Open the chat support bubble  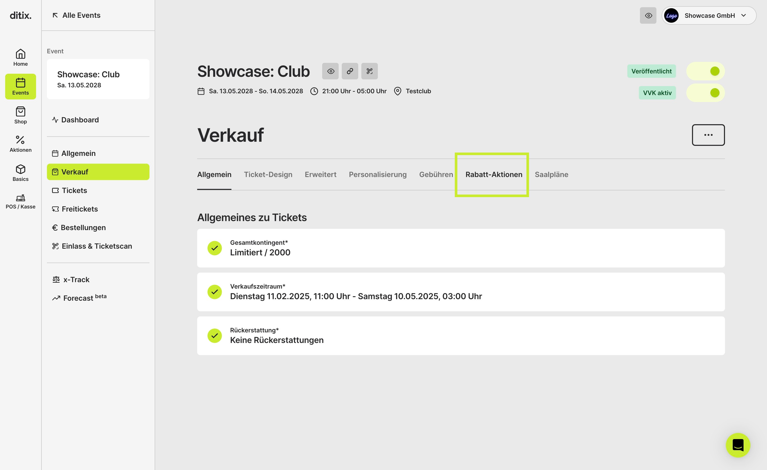[x=738, y=445]
